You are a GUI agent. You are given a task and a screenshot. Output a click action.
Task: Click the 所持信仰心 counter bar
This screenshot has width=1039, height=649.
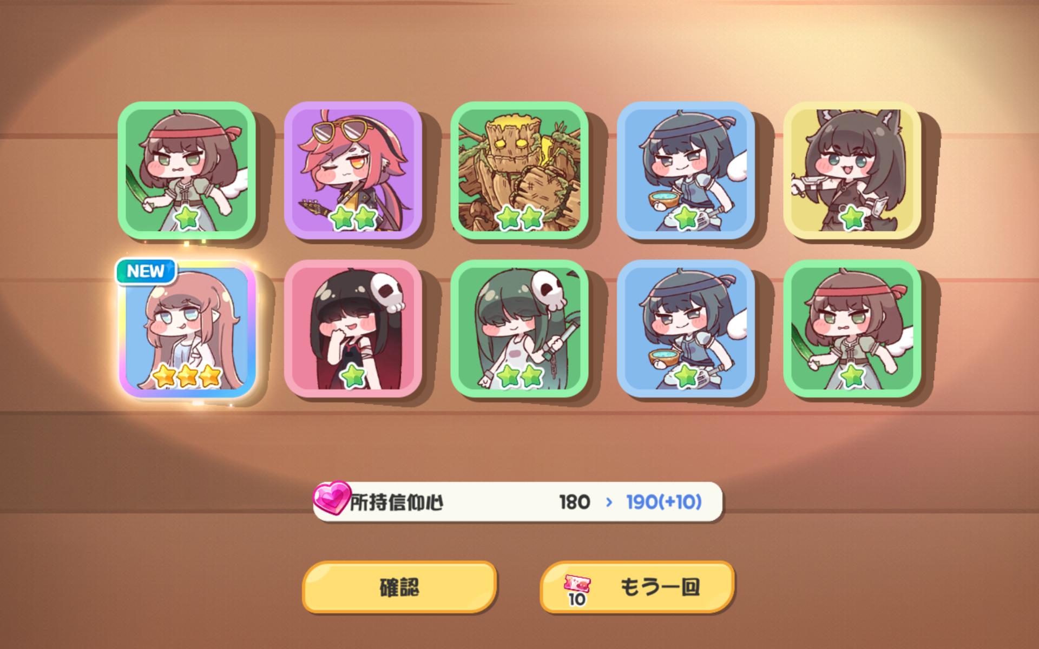[518, 502]
